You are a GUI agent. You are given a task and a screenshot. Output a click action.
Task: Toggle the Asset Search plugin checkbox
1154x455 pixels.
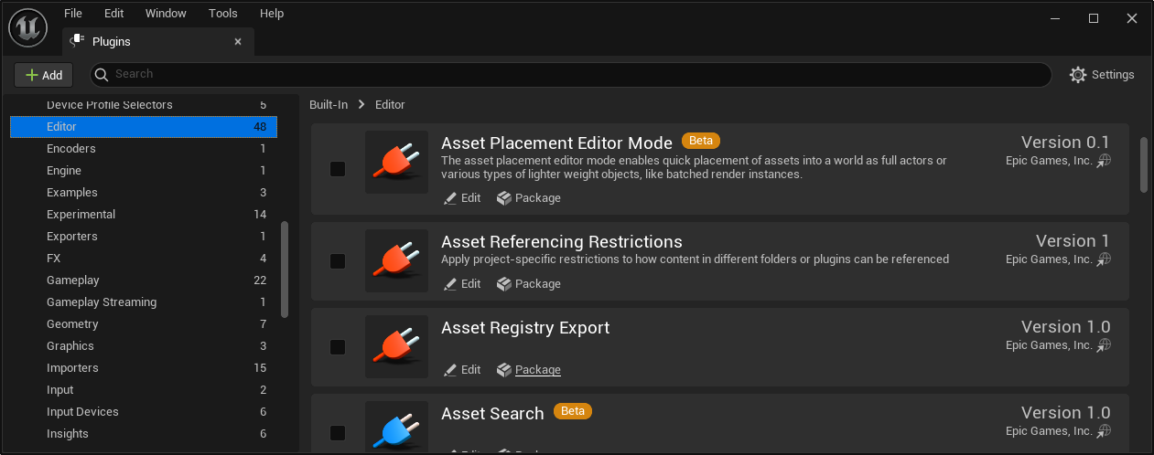[338, 433]
